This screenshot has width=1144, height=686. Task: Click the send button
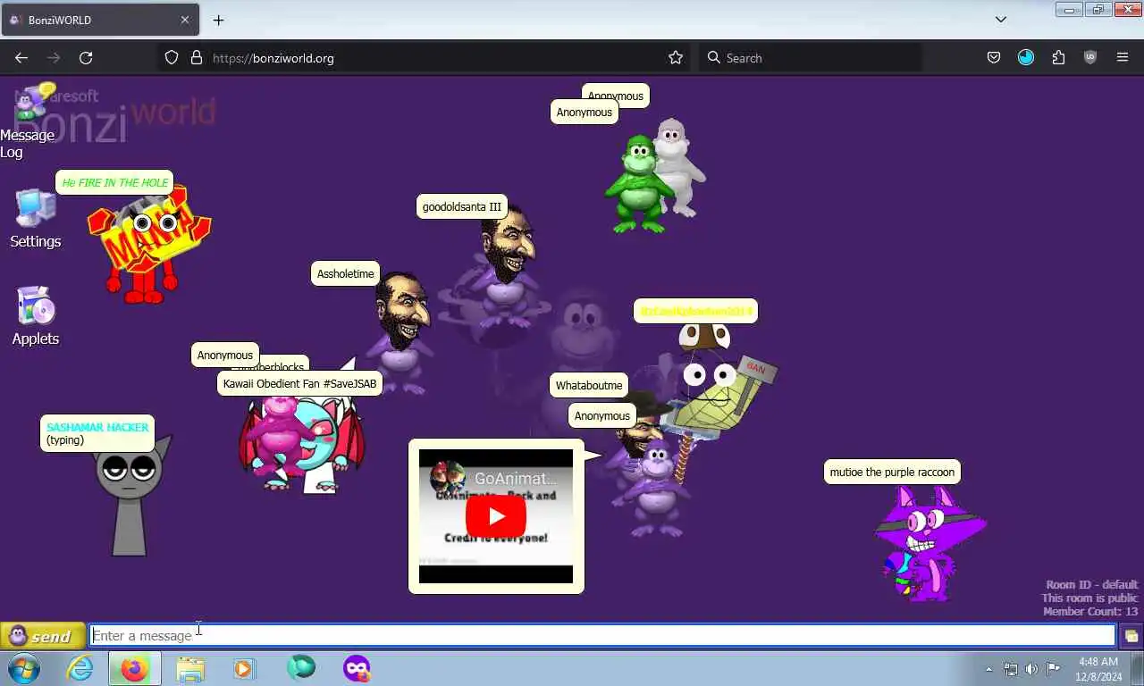(43, 636)
